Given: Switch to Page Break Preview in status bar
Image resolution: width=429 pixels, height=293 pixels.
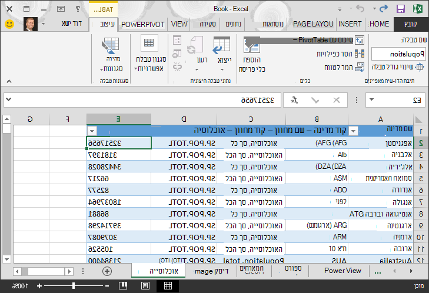Looking at the screenshot, I should (x=123, y=285).
